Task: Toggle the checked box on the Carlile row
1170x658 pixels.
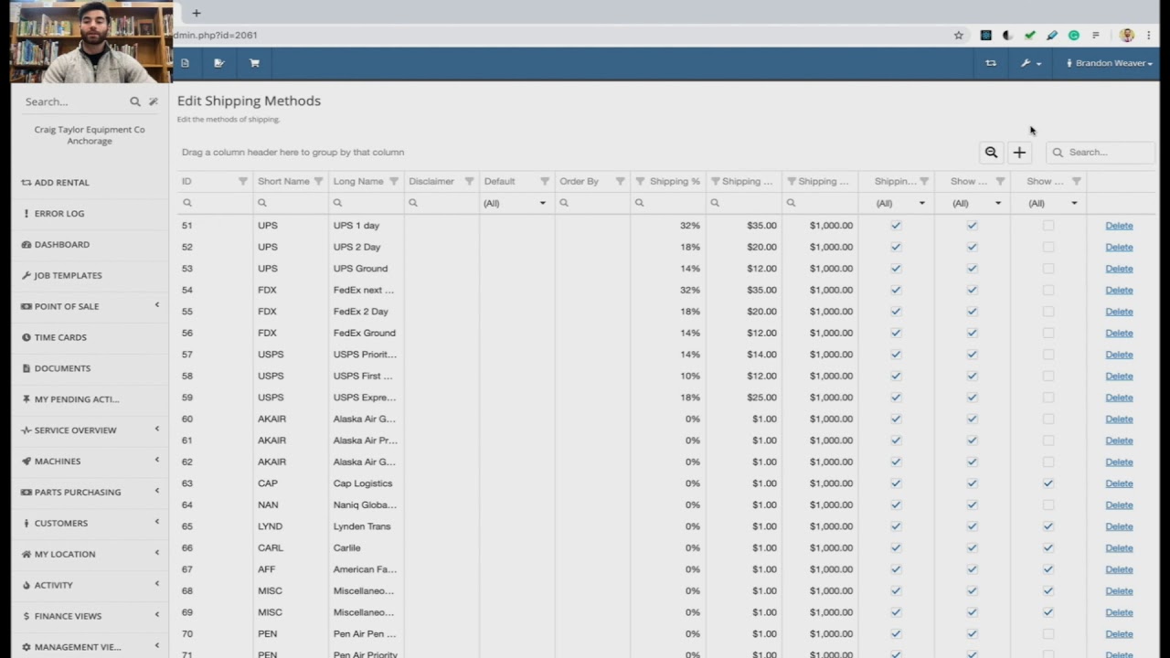Action: tap(1048, 547)
